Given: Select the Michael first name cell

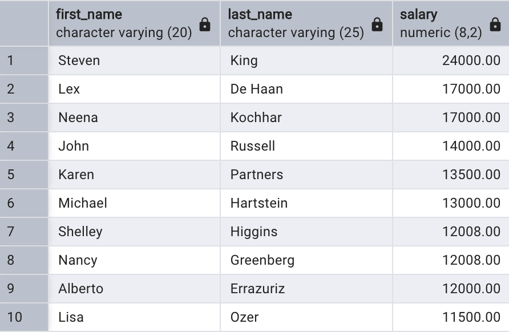Looking at the screenshot, I should tap(135, 203).
